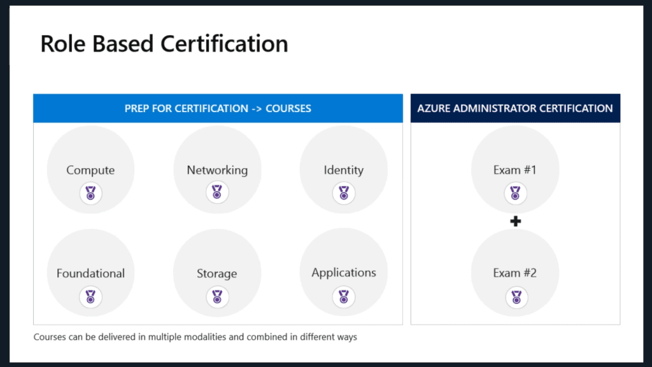Screen dimensions: 652x367
Task: Click the medal icon under Identity
Action: 343,193
